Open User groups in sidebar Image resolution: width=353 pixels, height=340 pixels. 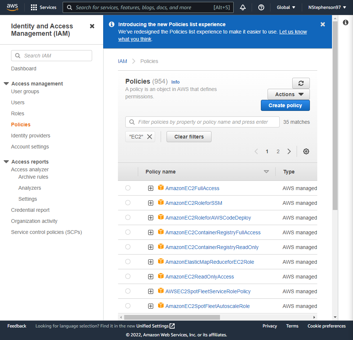(x=25, y=91)
